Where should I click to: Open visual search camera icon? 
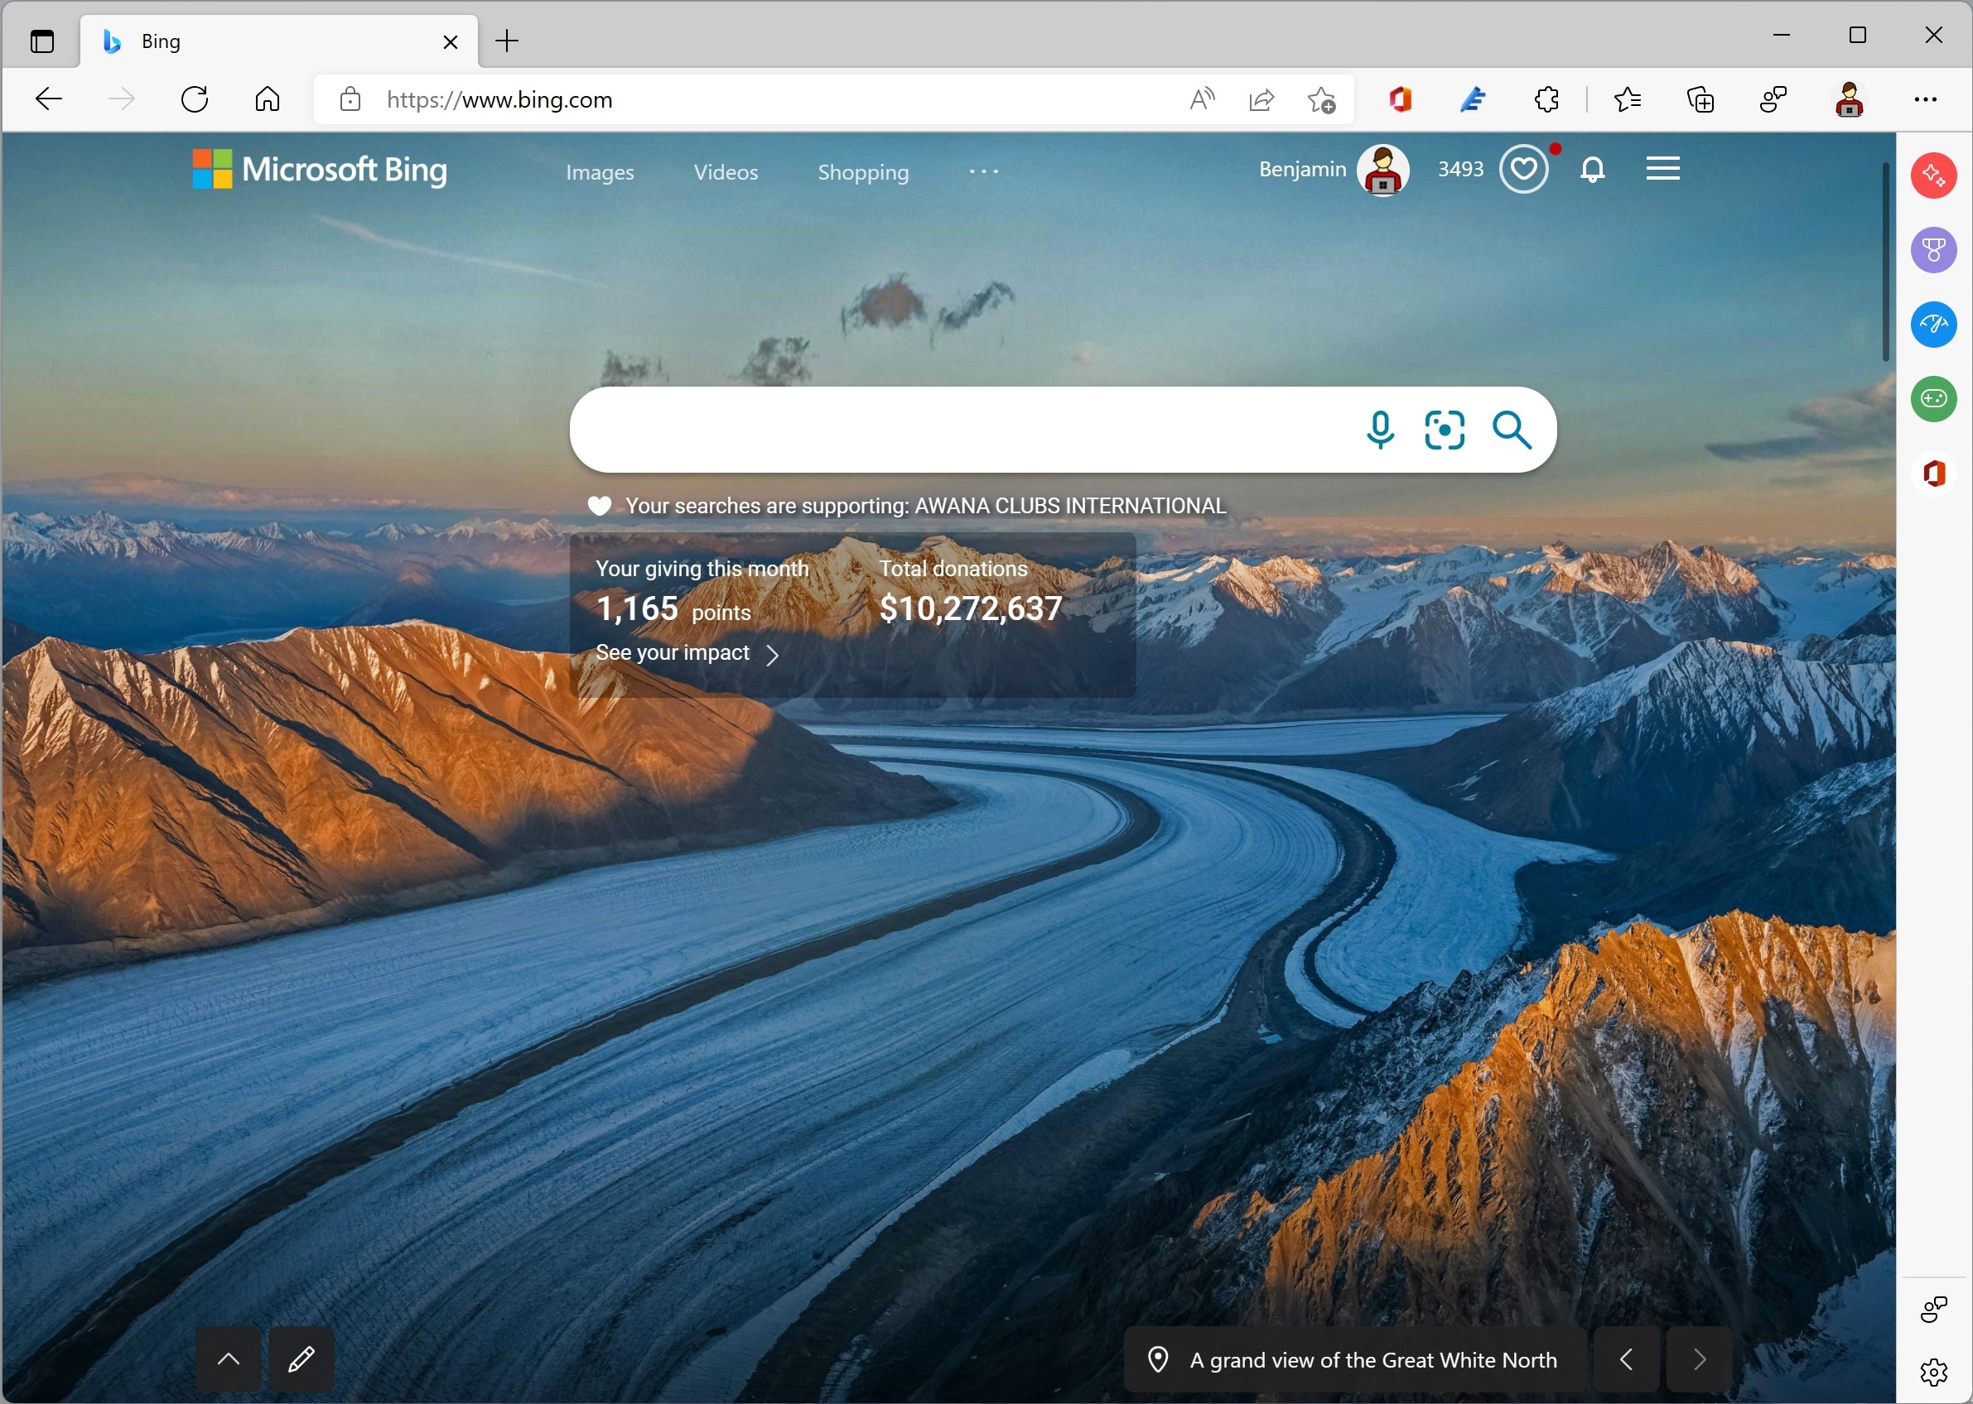tap(1444, 430)
